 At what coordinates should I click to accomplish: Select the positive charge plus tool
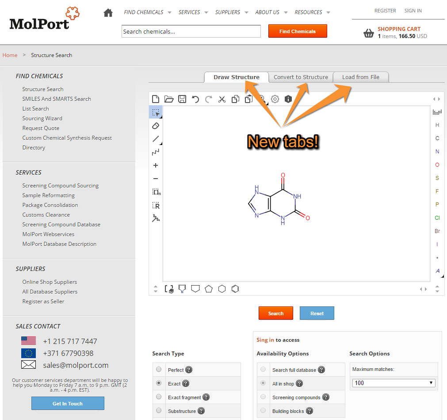click(156, 165)
